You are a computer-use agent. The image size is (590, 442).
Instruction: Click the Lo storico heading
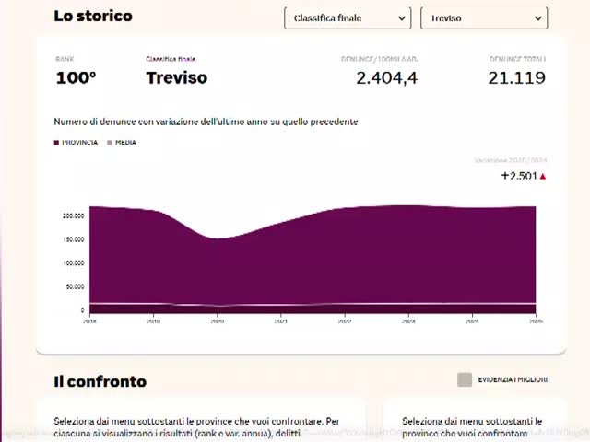(x=93, y=17)
